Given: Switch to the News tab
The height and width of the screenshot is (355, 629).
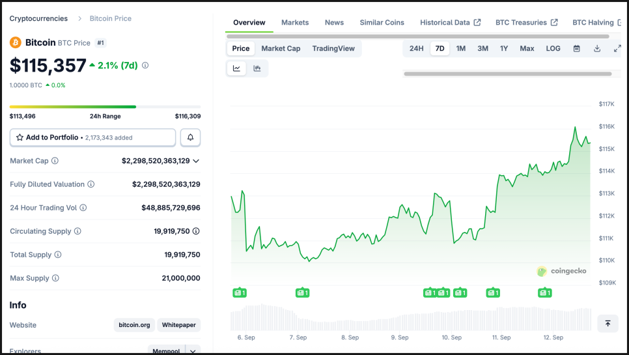Looking at the screenshot, I should point(334,22).
